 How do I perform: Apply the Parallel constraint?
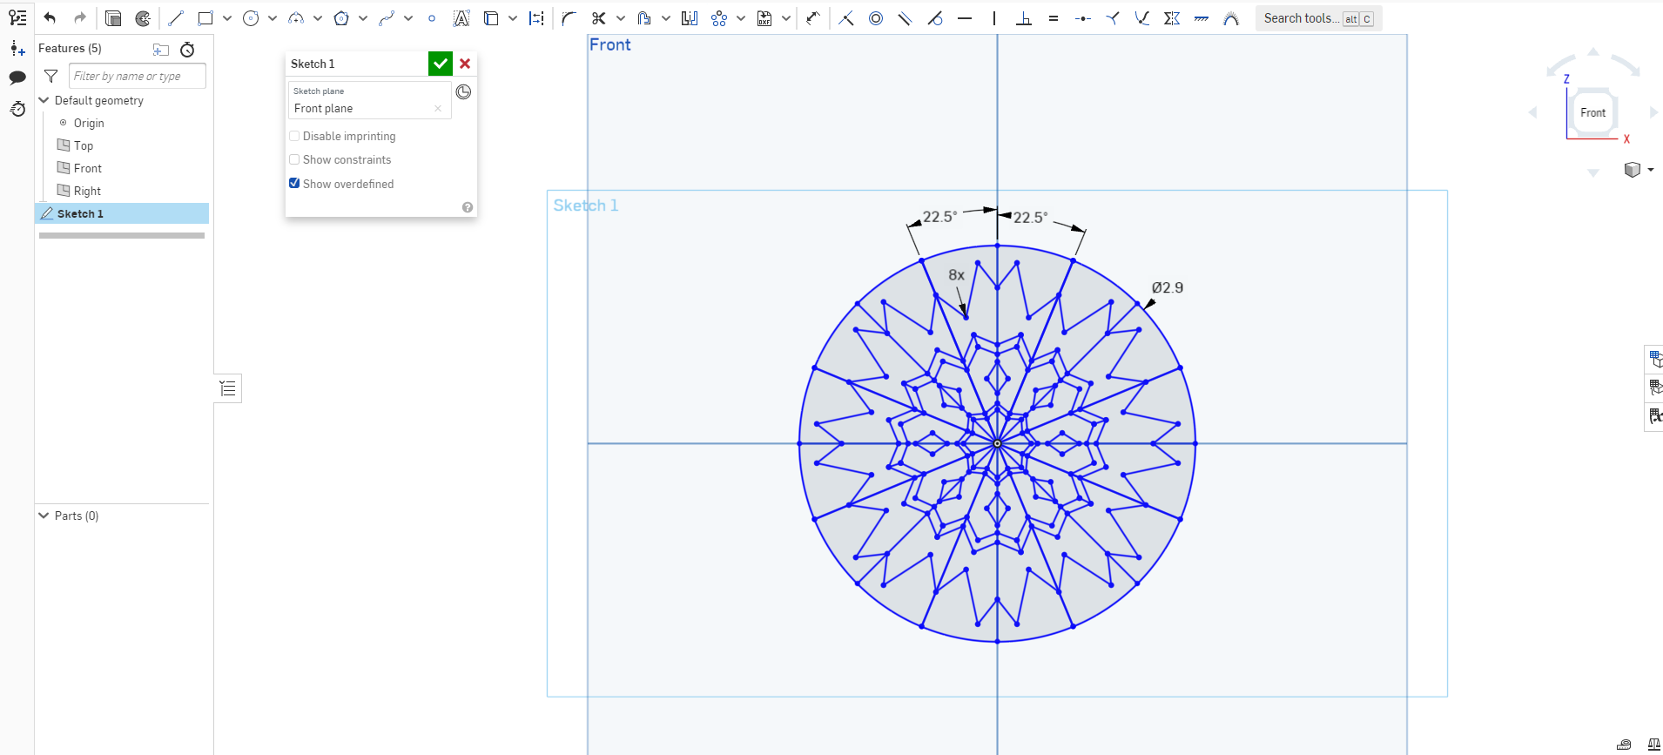click(x=906, y=18)
